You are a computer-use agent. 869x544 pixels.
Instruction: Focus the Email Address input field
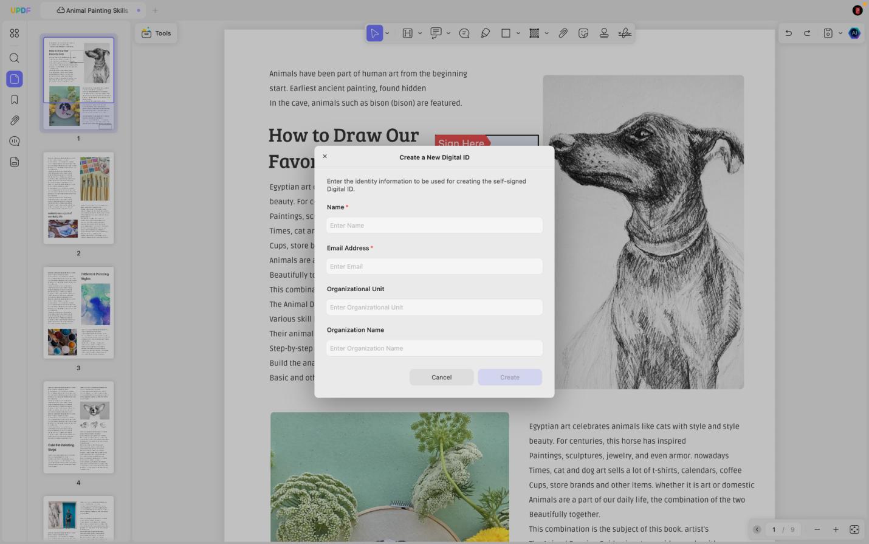point(434,266)
